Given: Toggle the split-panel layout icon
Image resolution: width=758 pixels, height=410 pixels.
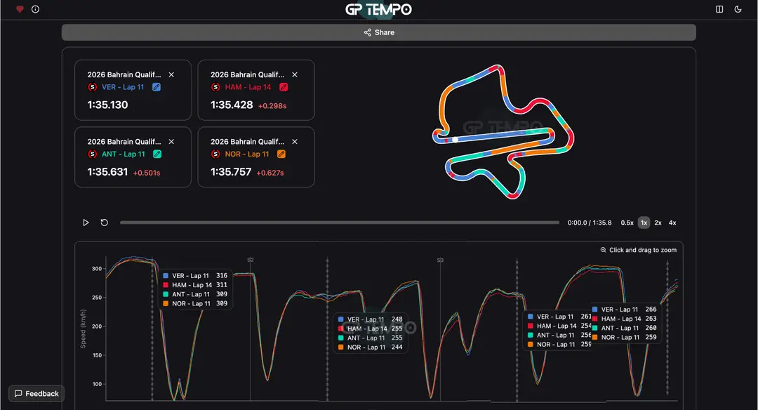Looking at the screenshot, I should pos(719,9).
